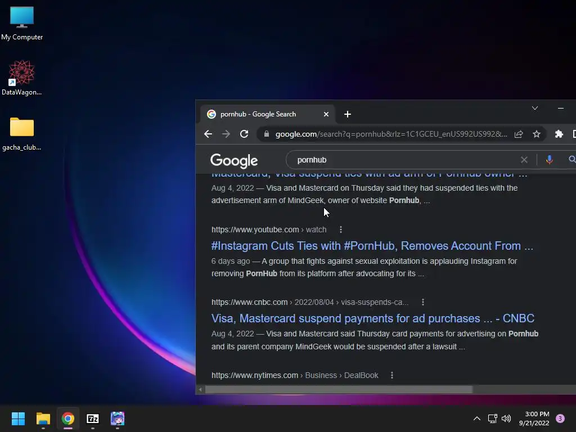Open the gacha_club folder on desktop
576x432 pixels.
[22, 134]
